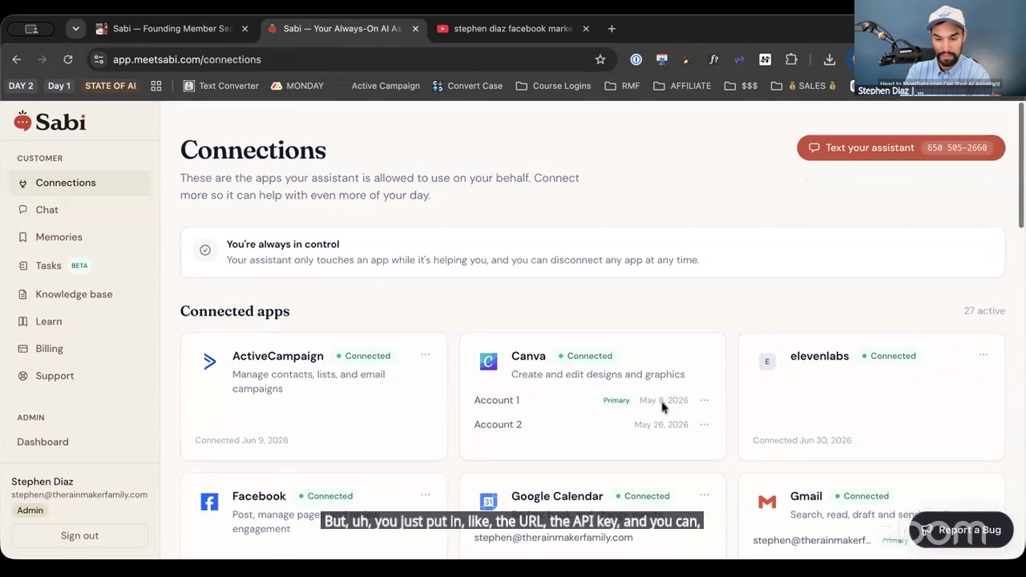Click the Chat bubble icon in sidebar

tap(22, 210)
